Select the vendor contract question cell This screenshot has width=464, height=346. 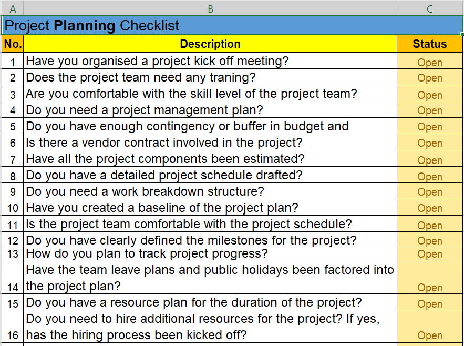[210, 143]
